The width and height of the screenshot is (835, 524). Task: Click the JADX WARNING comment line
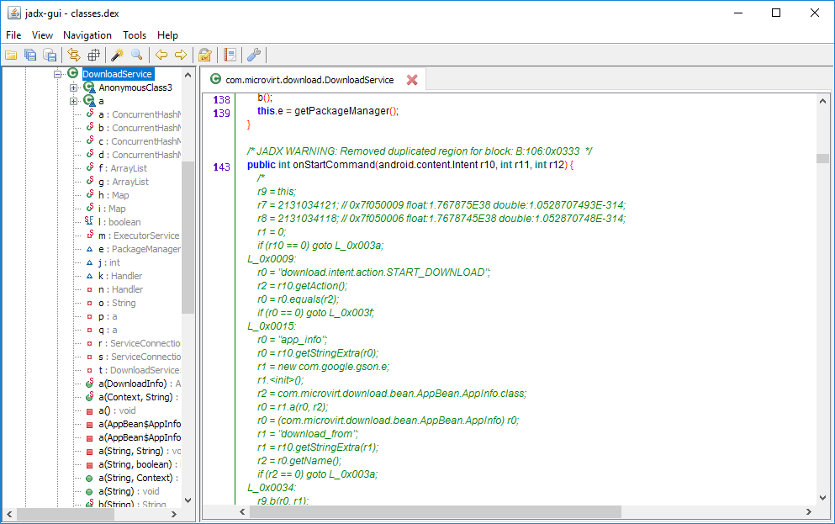click(420, 151)
